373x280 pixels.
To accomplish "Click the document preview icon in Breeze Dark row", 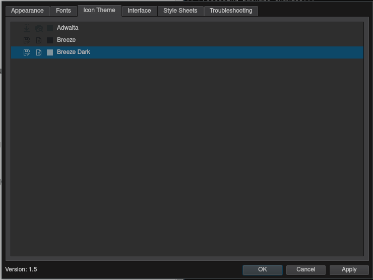I will click(x=38, y=52).
